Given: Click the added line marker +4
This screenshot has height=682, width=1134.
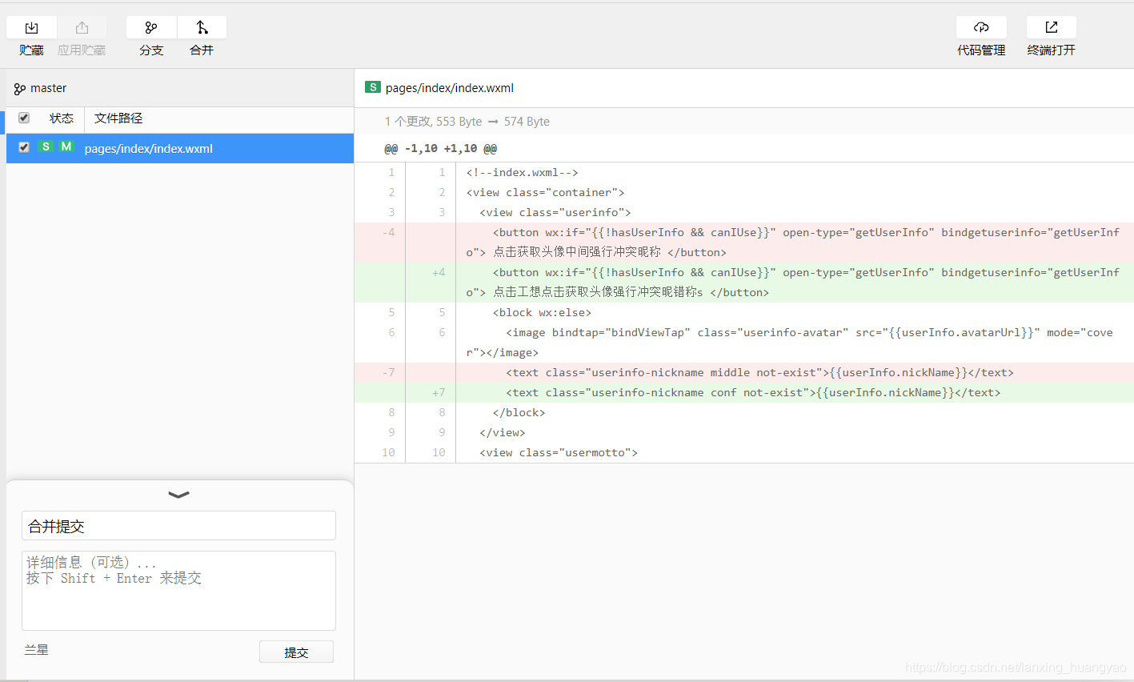Looking at the screenshot, I should click(x=439, y=272).
